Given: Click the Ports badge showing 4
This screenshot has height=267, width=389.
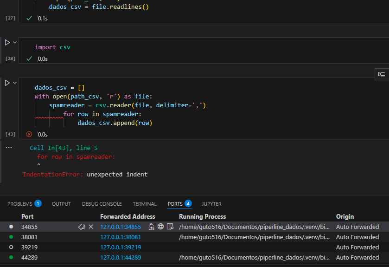Looking at the screenshot, I should pyautogui.click(x=188, y=204).
